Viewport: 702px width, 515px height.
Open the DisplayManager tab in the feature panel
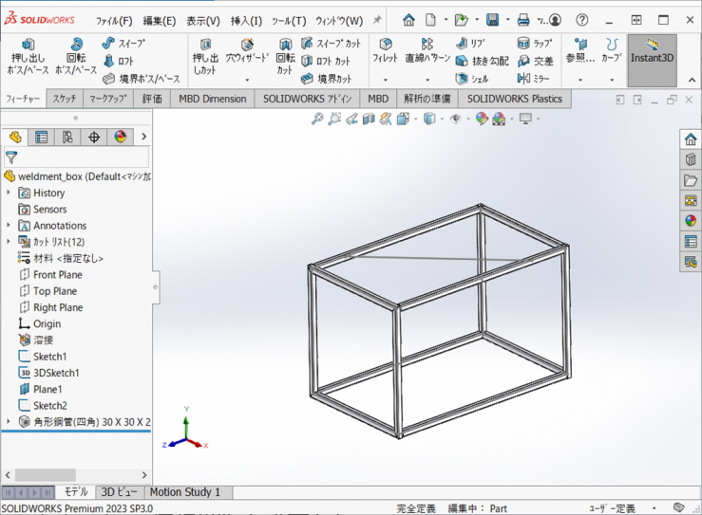120,137
